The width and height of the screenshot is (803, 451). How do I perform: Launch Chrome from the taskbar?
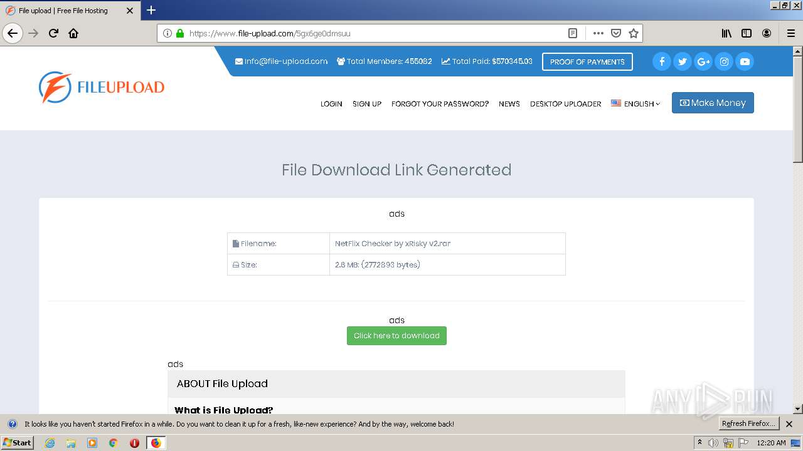(114, 443)
